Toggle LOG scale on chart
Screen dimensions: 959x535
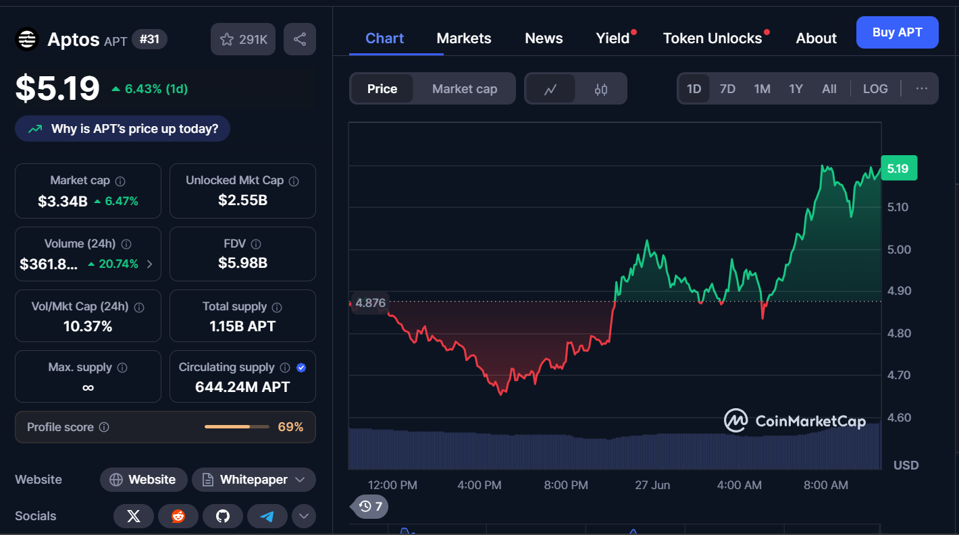(x=875, y=89)
